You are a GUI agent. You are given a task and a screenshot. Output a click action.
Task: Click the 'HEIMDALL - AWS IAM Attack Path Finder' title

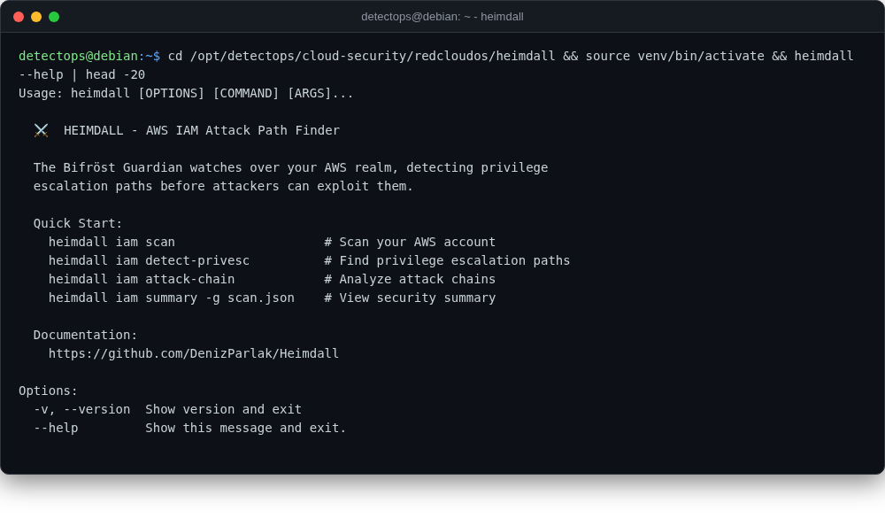point(202,130)
